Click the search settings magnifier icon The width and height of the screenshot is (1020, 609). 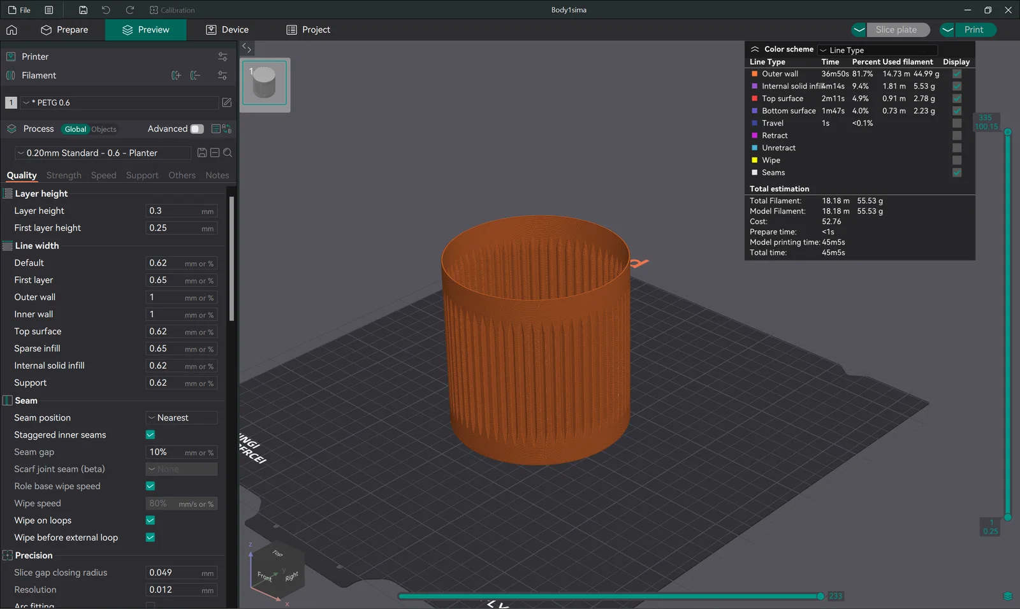point(228,153)
